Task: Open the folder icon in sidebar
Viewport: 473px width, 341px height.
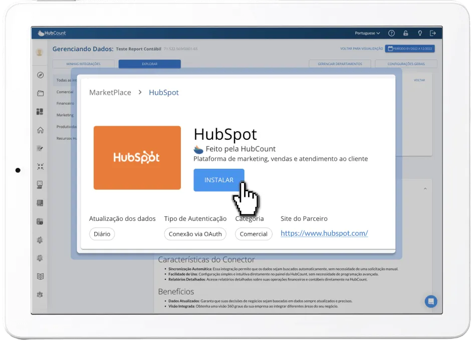Action: click(40, 94)
